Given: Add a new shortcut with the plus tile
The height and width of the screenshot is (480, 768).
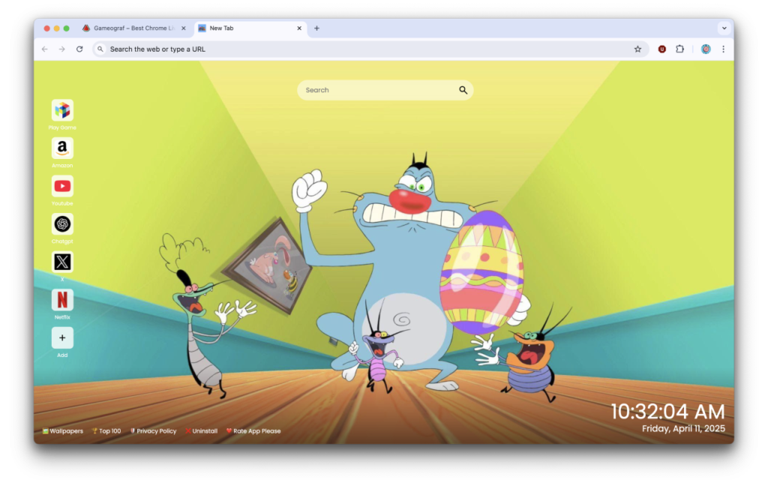Looking at the screenshot, I should tap(62, 338).
